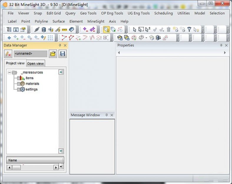The height and width of the screenshot is (184, 232).
Task: Click the pointer with lightbulb icon
Action: click(196, 30)
